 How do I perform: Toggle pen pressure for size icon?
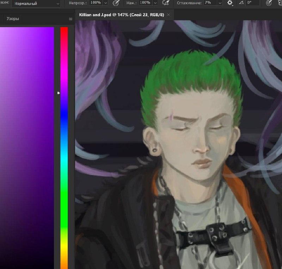pos(269,3)
